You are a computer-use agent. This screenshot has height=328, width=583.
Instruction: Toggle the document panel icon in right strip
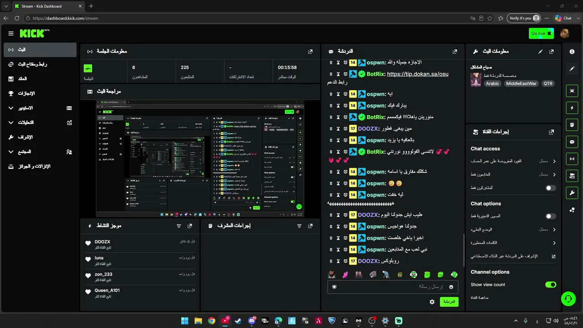(x=572, y=125)
